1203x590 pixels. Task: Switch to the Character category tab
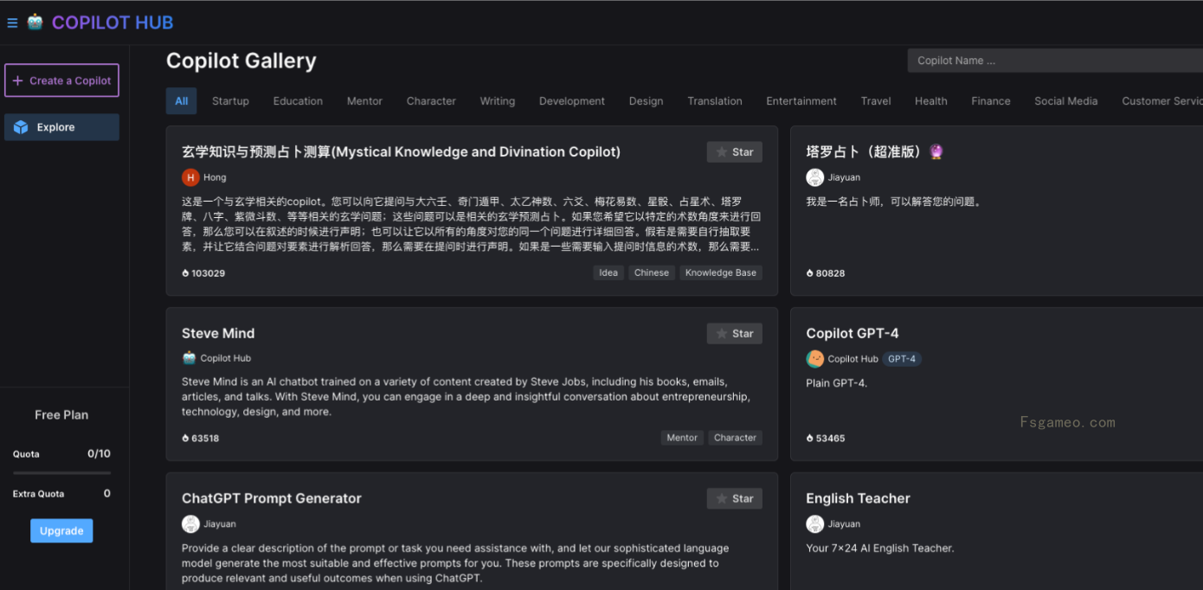[431, 101]
